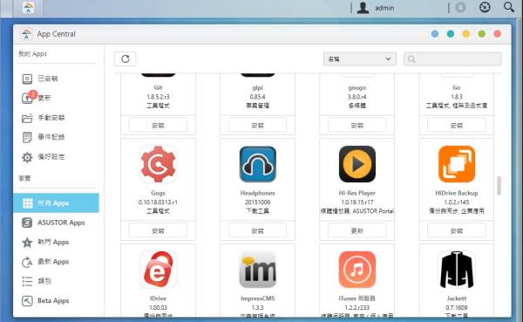Click the Headphones app name label
Screen dimensions: 523x322
257,193
